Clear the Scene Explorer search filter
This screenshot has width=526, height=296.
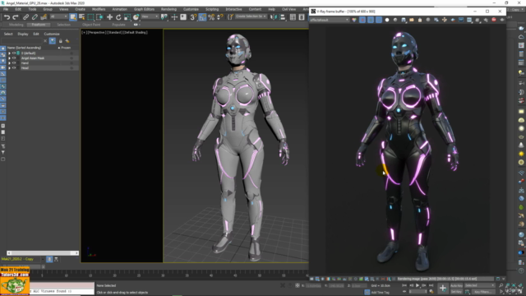(45, 41)
